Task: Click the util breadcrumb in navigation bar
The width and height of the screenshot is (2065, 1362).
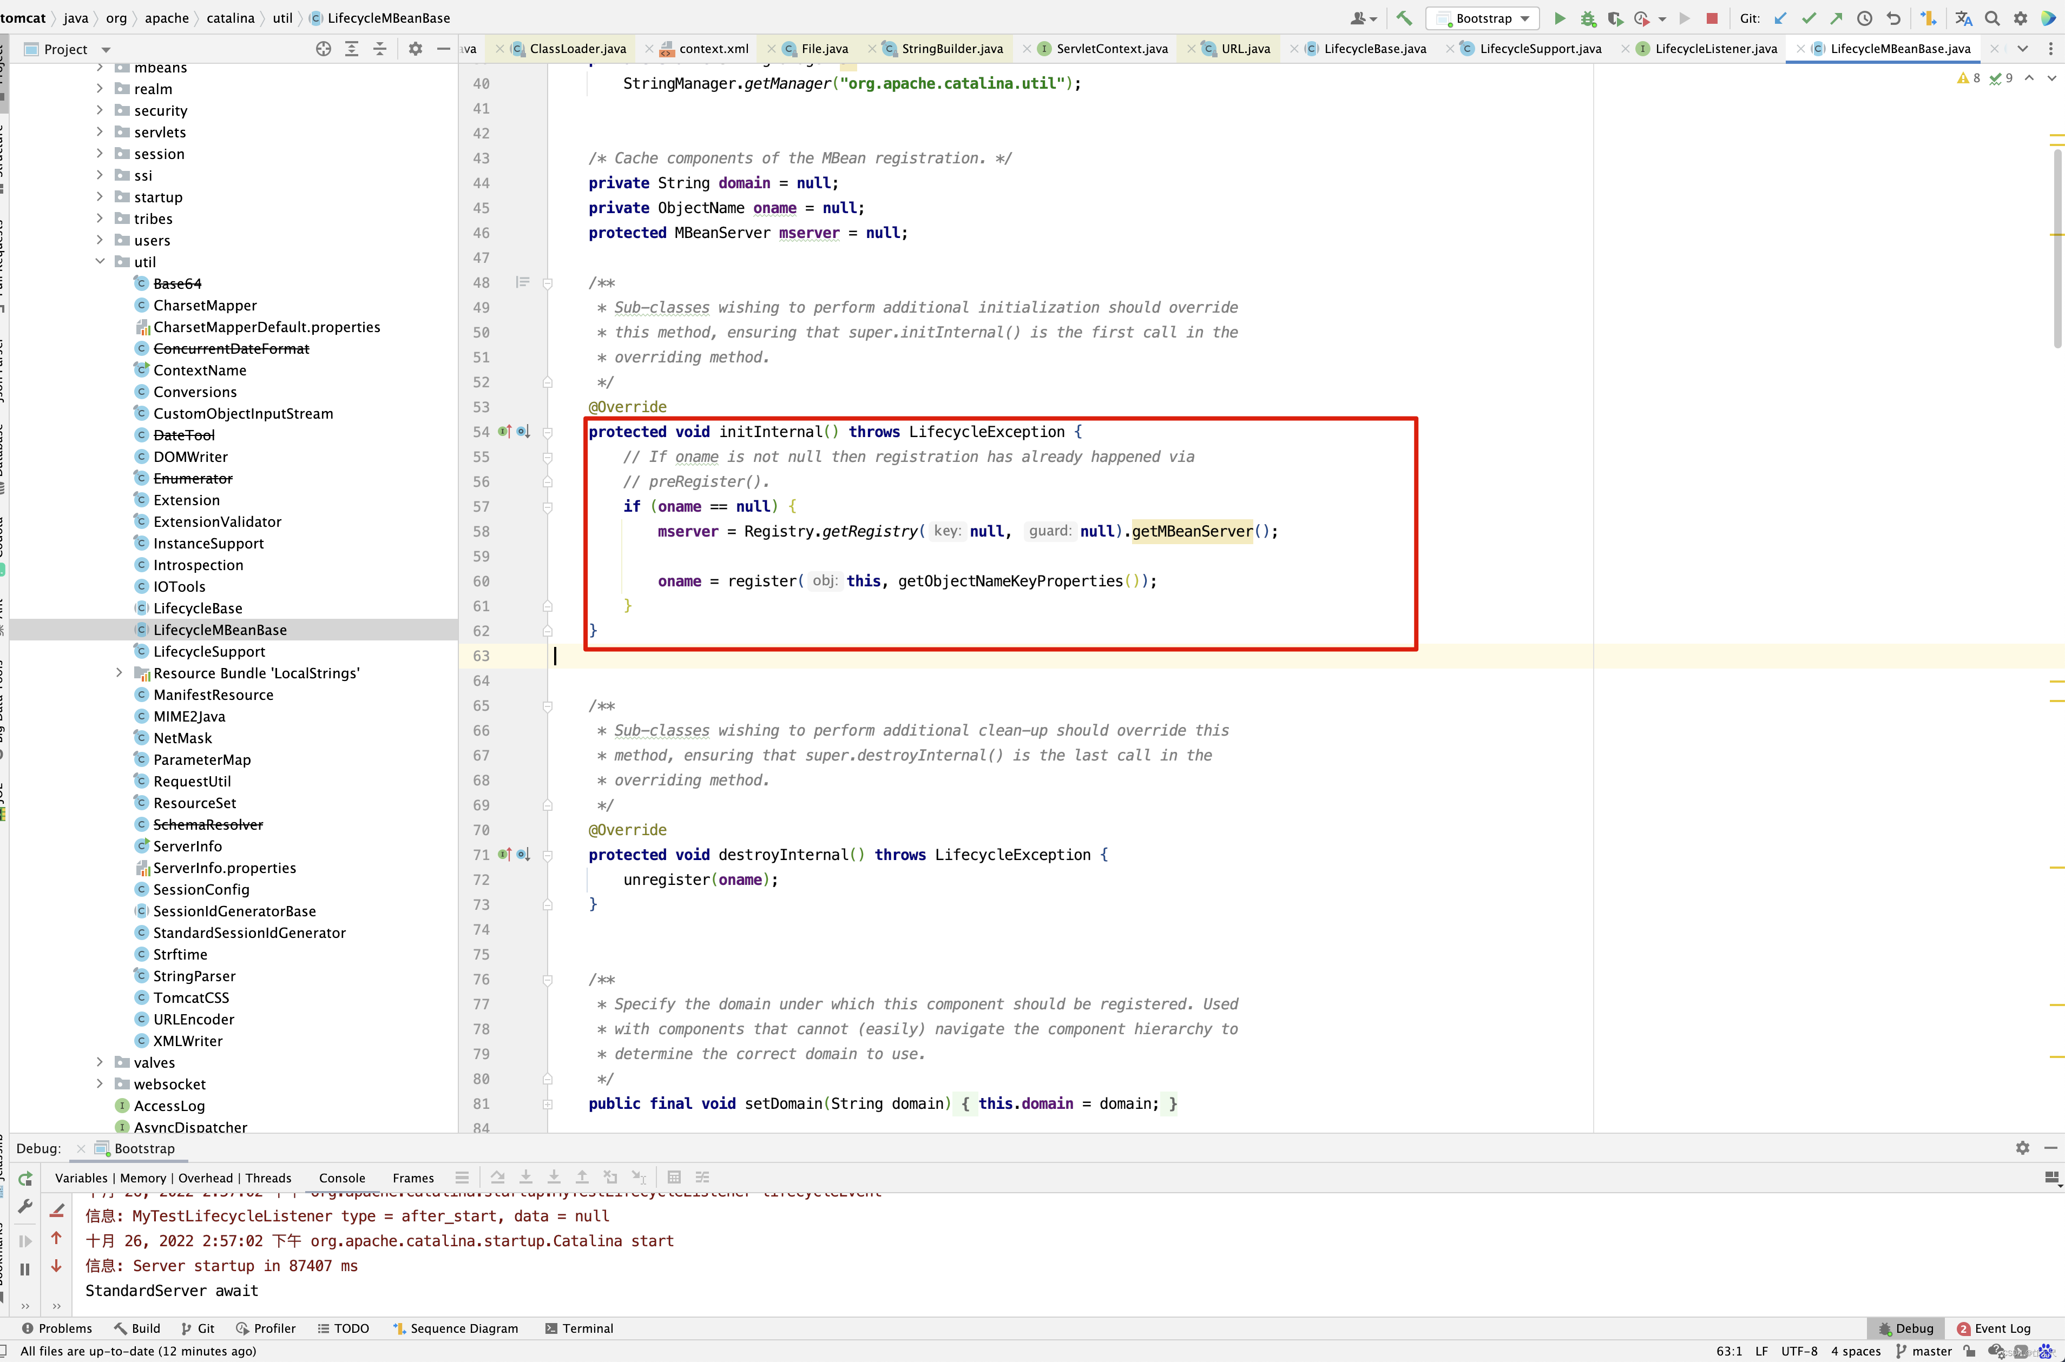Action: coord(282,17)
